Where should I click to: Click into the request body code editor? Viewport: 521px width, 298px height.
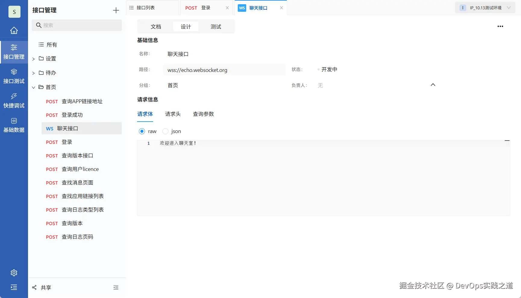click(x=324, y=178)
